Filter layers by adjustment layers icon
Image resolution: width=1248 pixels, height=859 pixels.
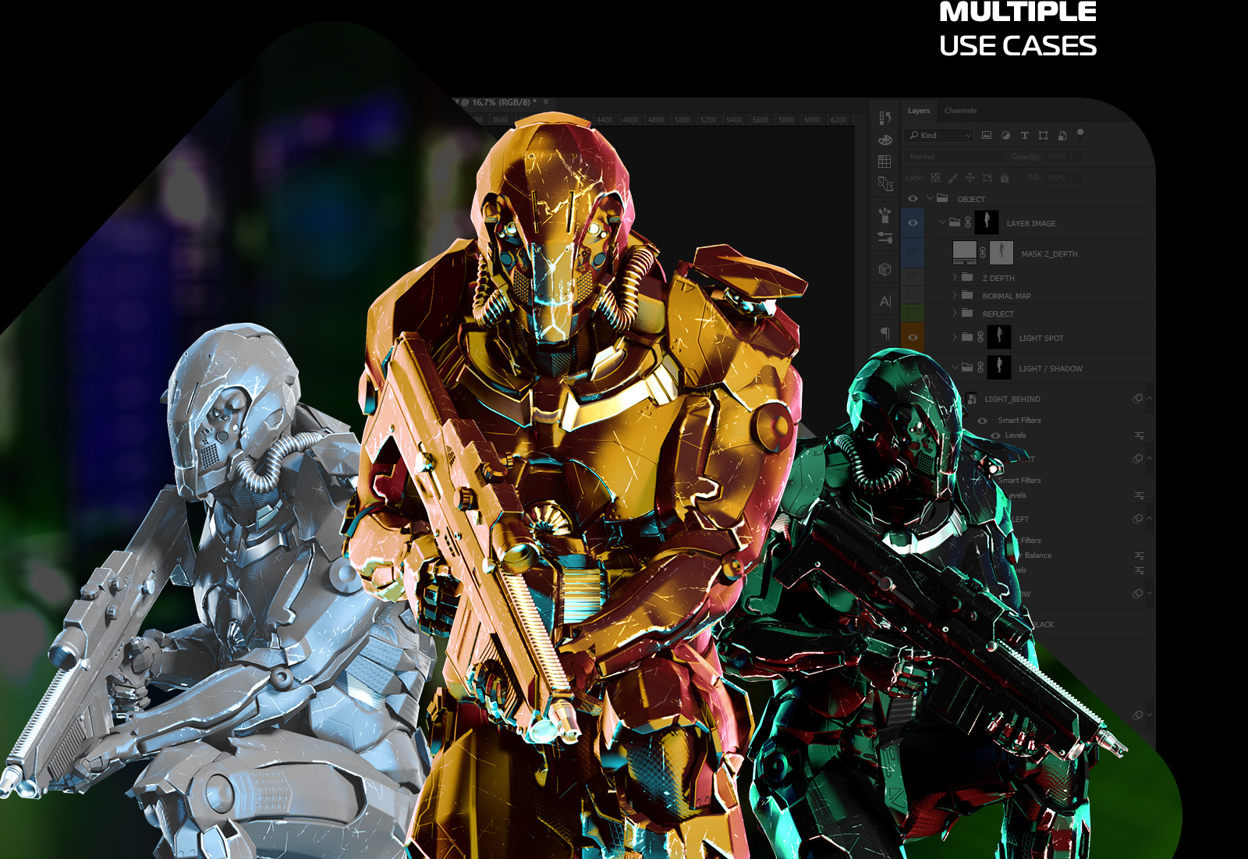point(1005,135)
